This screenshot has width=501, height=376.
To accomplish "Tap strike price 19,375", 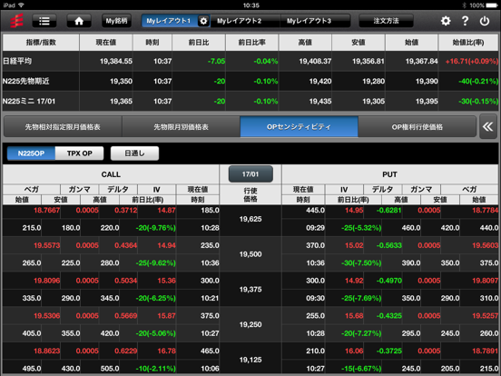I will 250,290.
